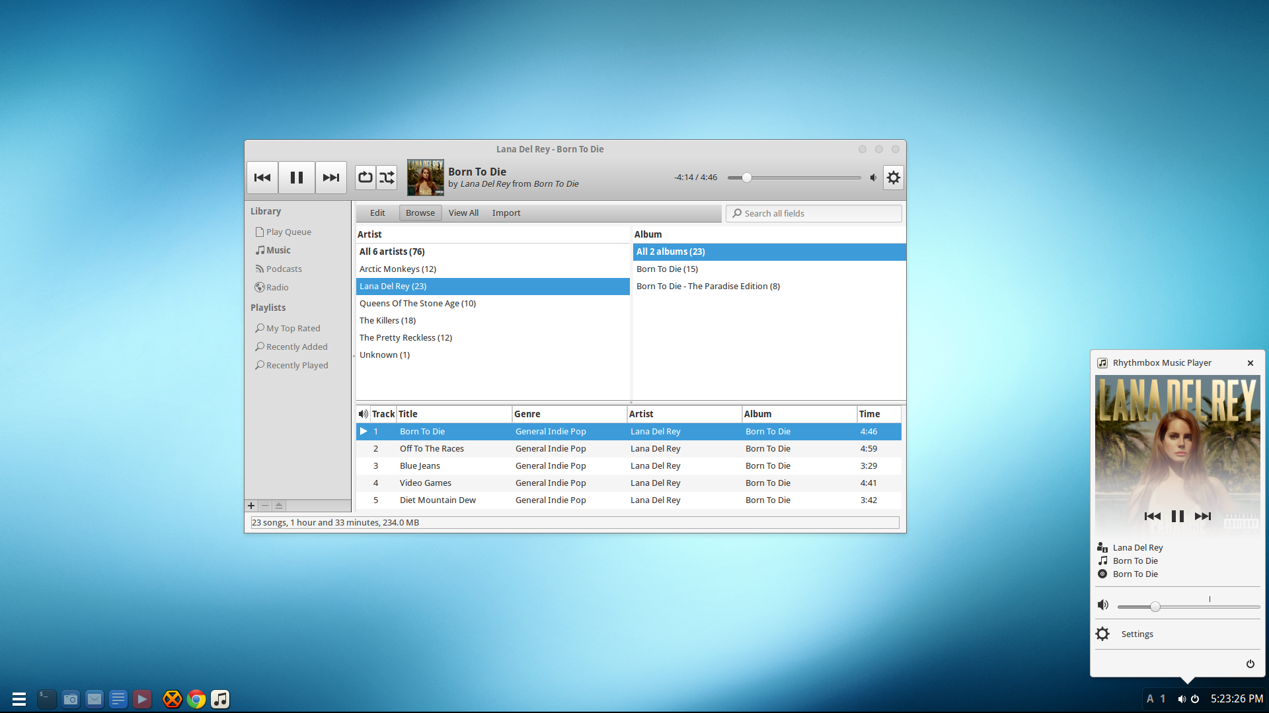Click the power icon in sound popup
This screenshot has height=713, width=1269.
pos(1250,664)
